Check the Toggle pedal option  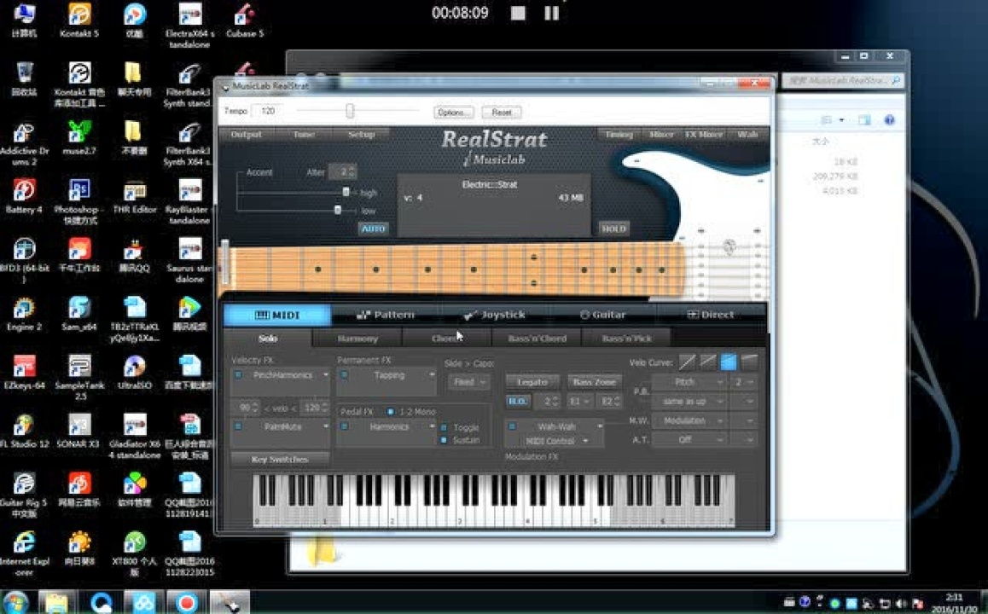(x=444, y=427)
